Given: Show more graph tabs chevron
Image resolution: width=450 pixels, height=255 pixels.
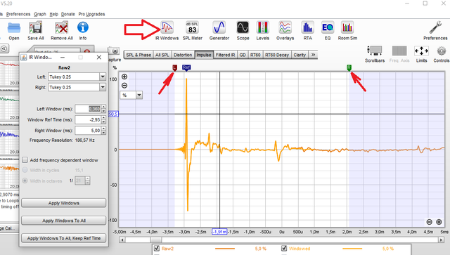Looking at the screenshot, I should click(x=313, y=55).
